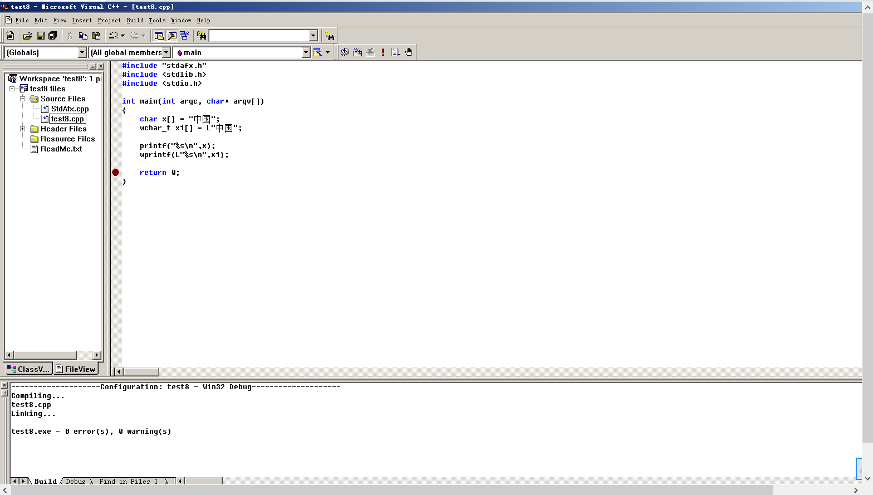Viewport: 873px width, 495px height.
Task: Collapse the test8 files tree node
Action: click(12, 89)
